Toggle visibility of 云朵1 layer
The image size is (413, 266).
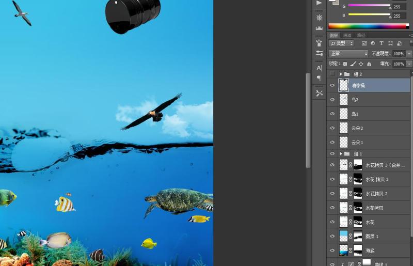pyautogui.click(x=332, y=142)
